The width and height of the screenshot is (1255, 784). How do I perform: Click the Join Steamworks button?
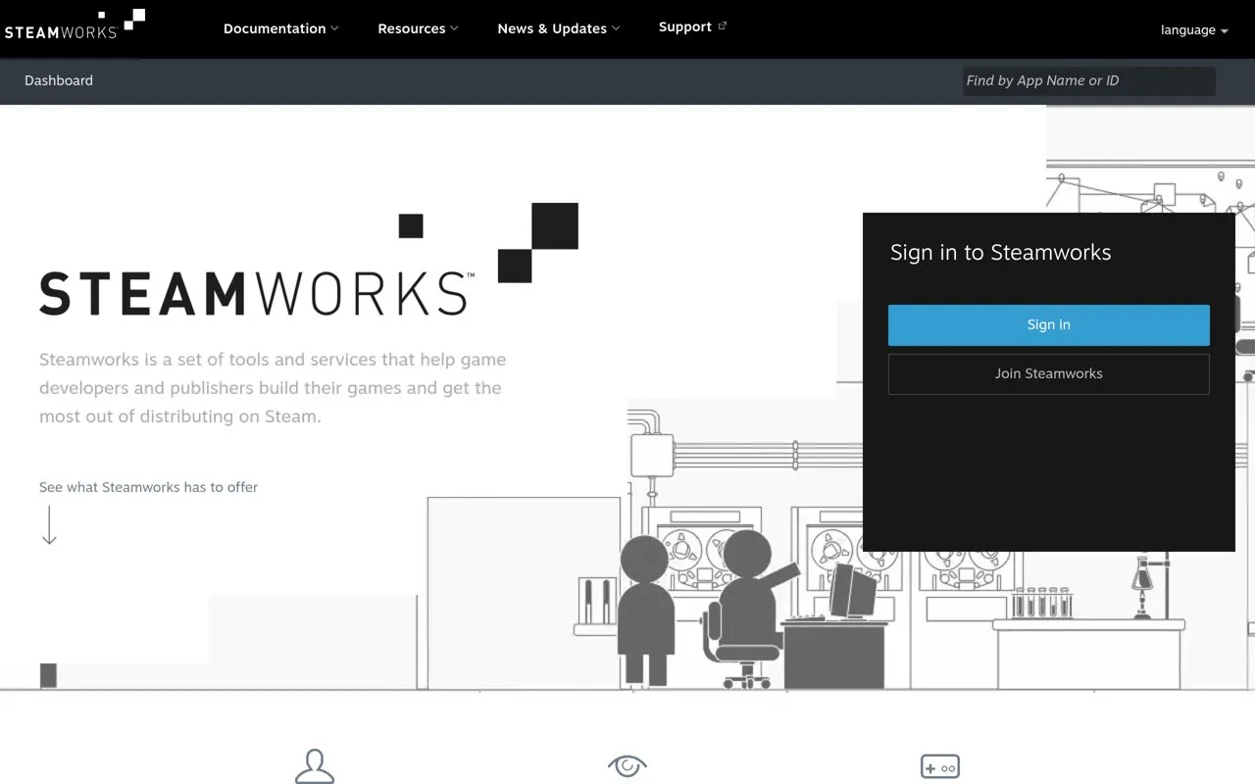tap(1048, 373)
